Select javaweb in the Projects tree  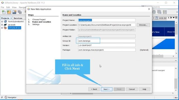click(x=12, y=25)
